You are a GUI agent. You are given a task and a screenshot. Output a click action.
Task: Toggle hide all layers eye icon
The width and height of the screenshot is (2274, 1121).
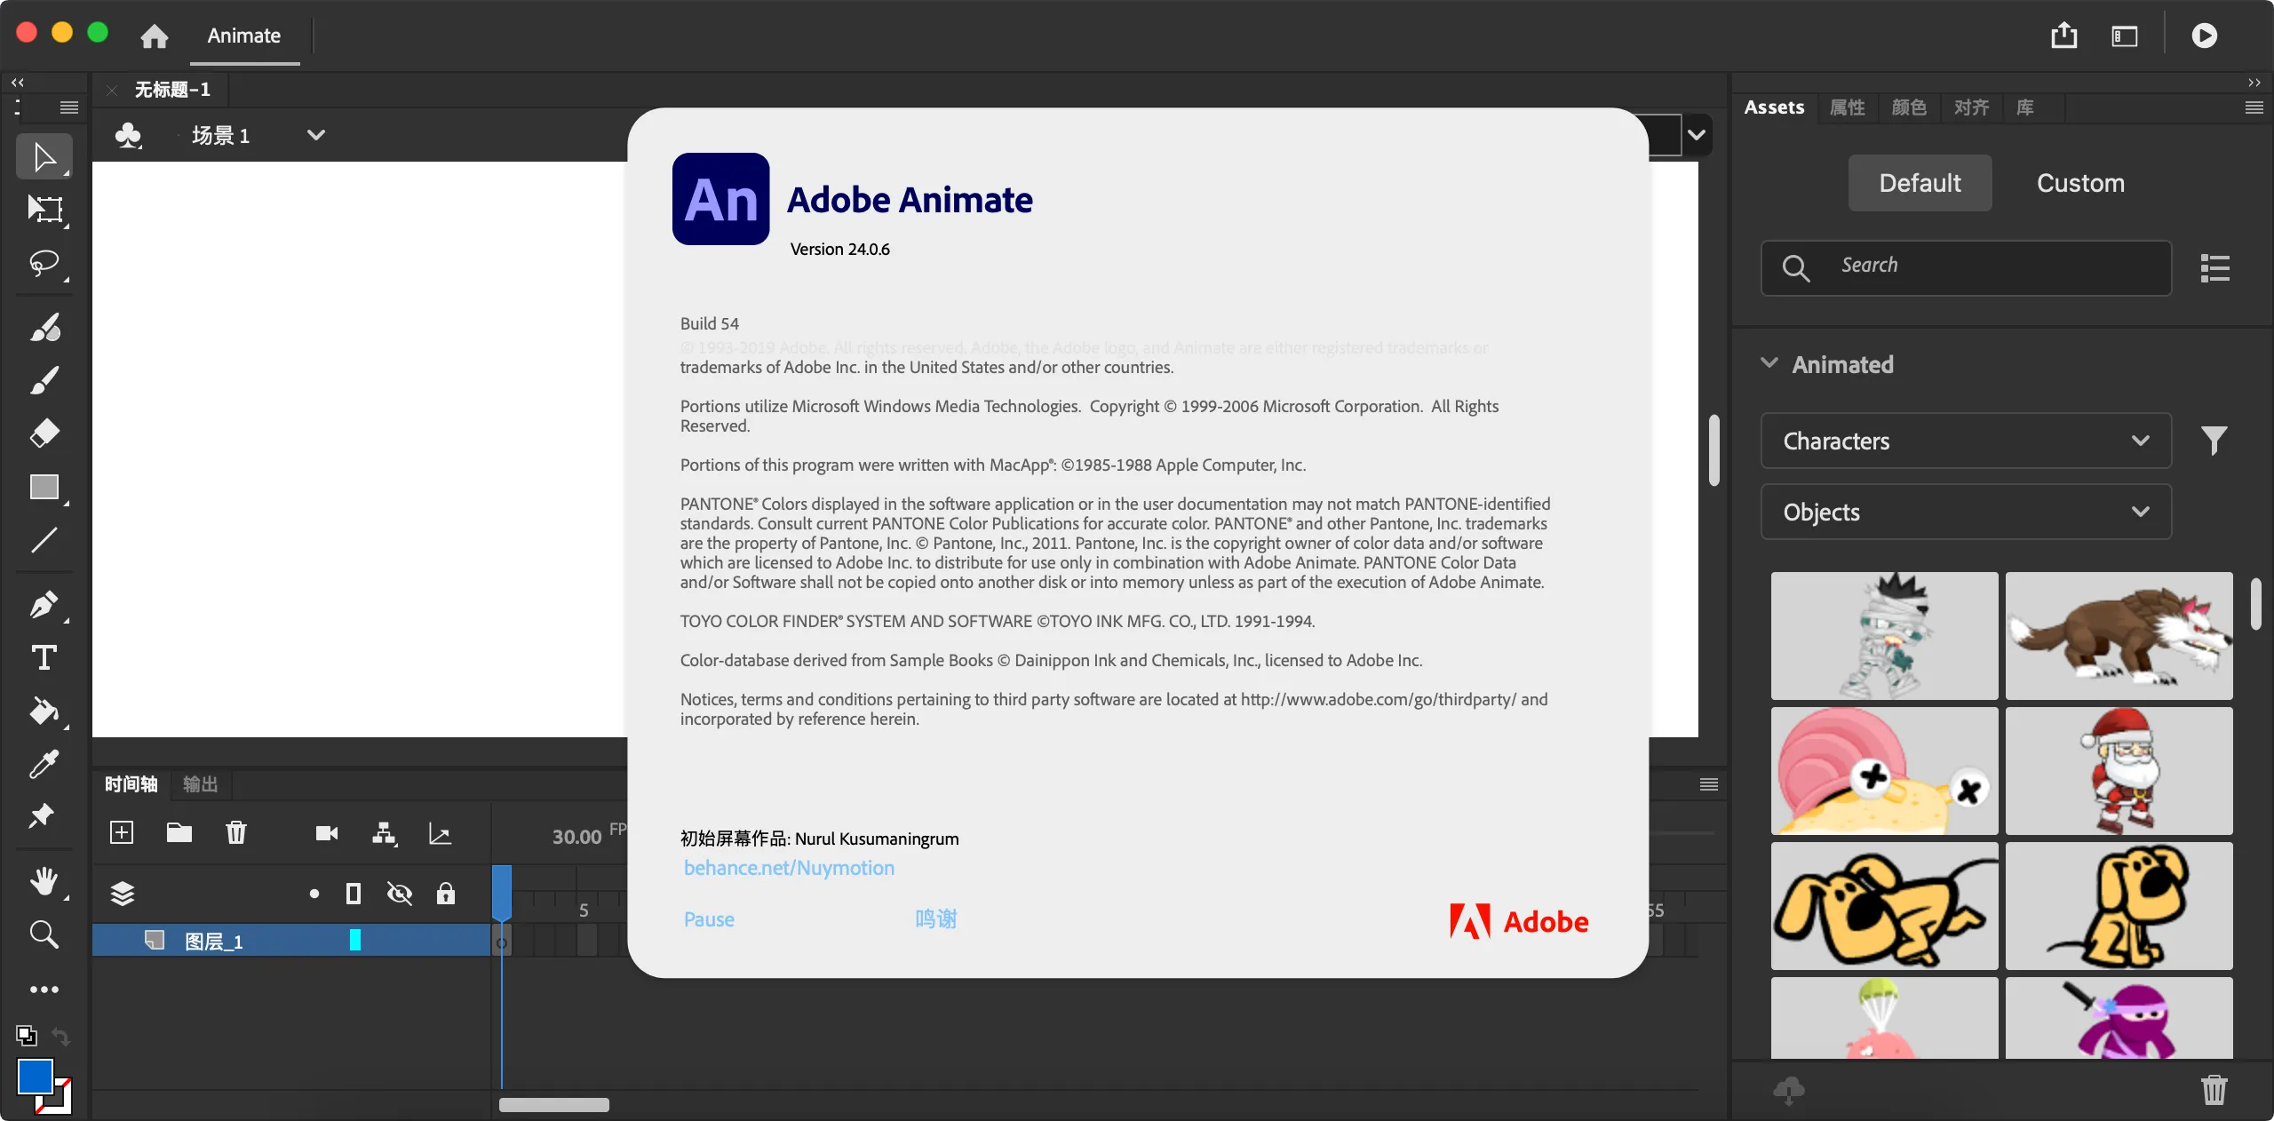(x=400, y=894)
